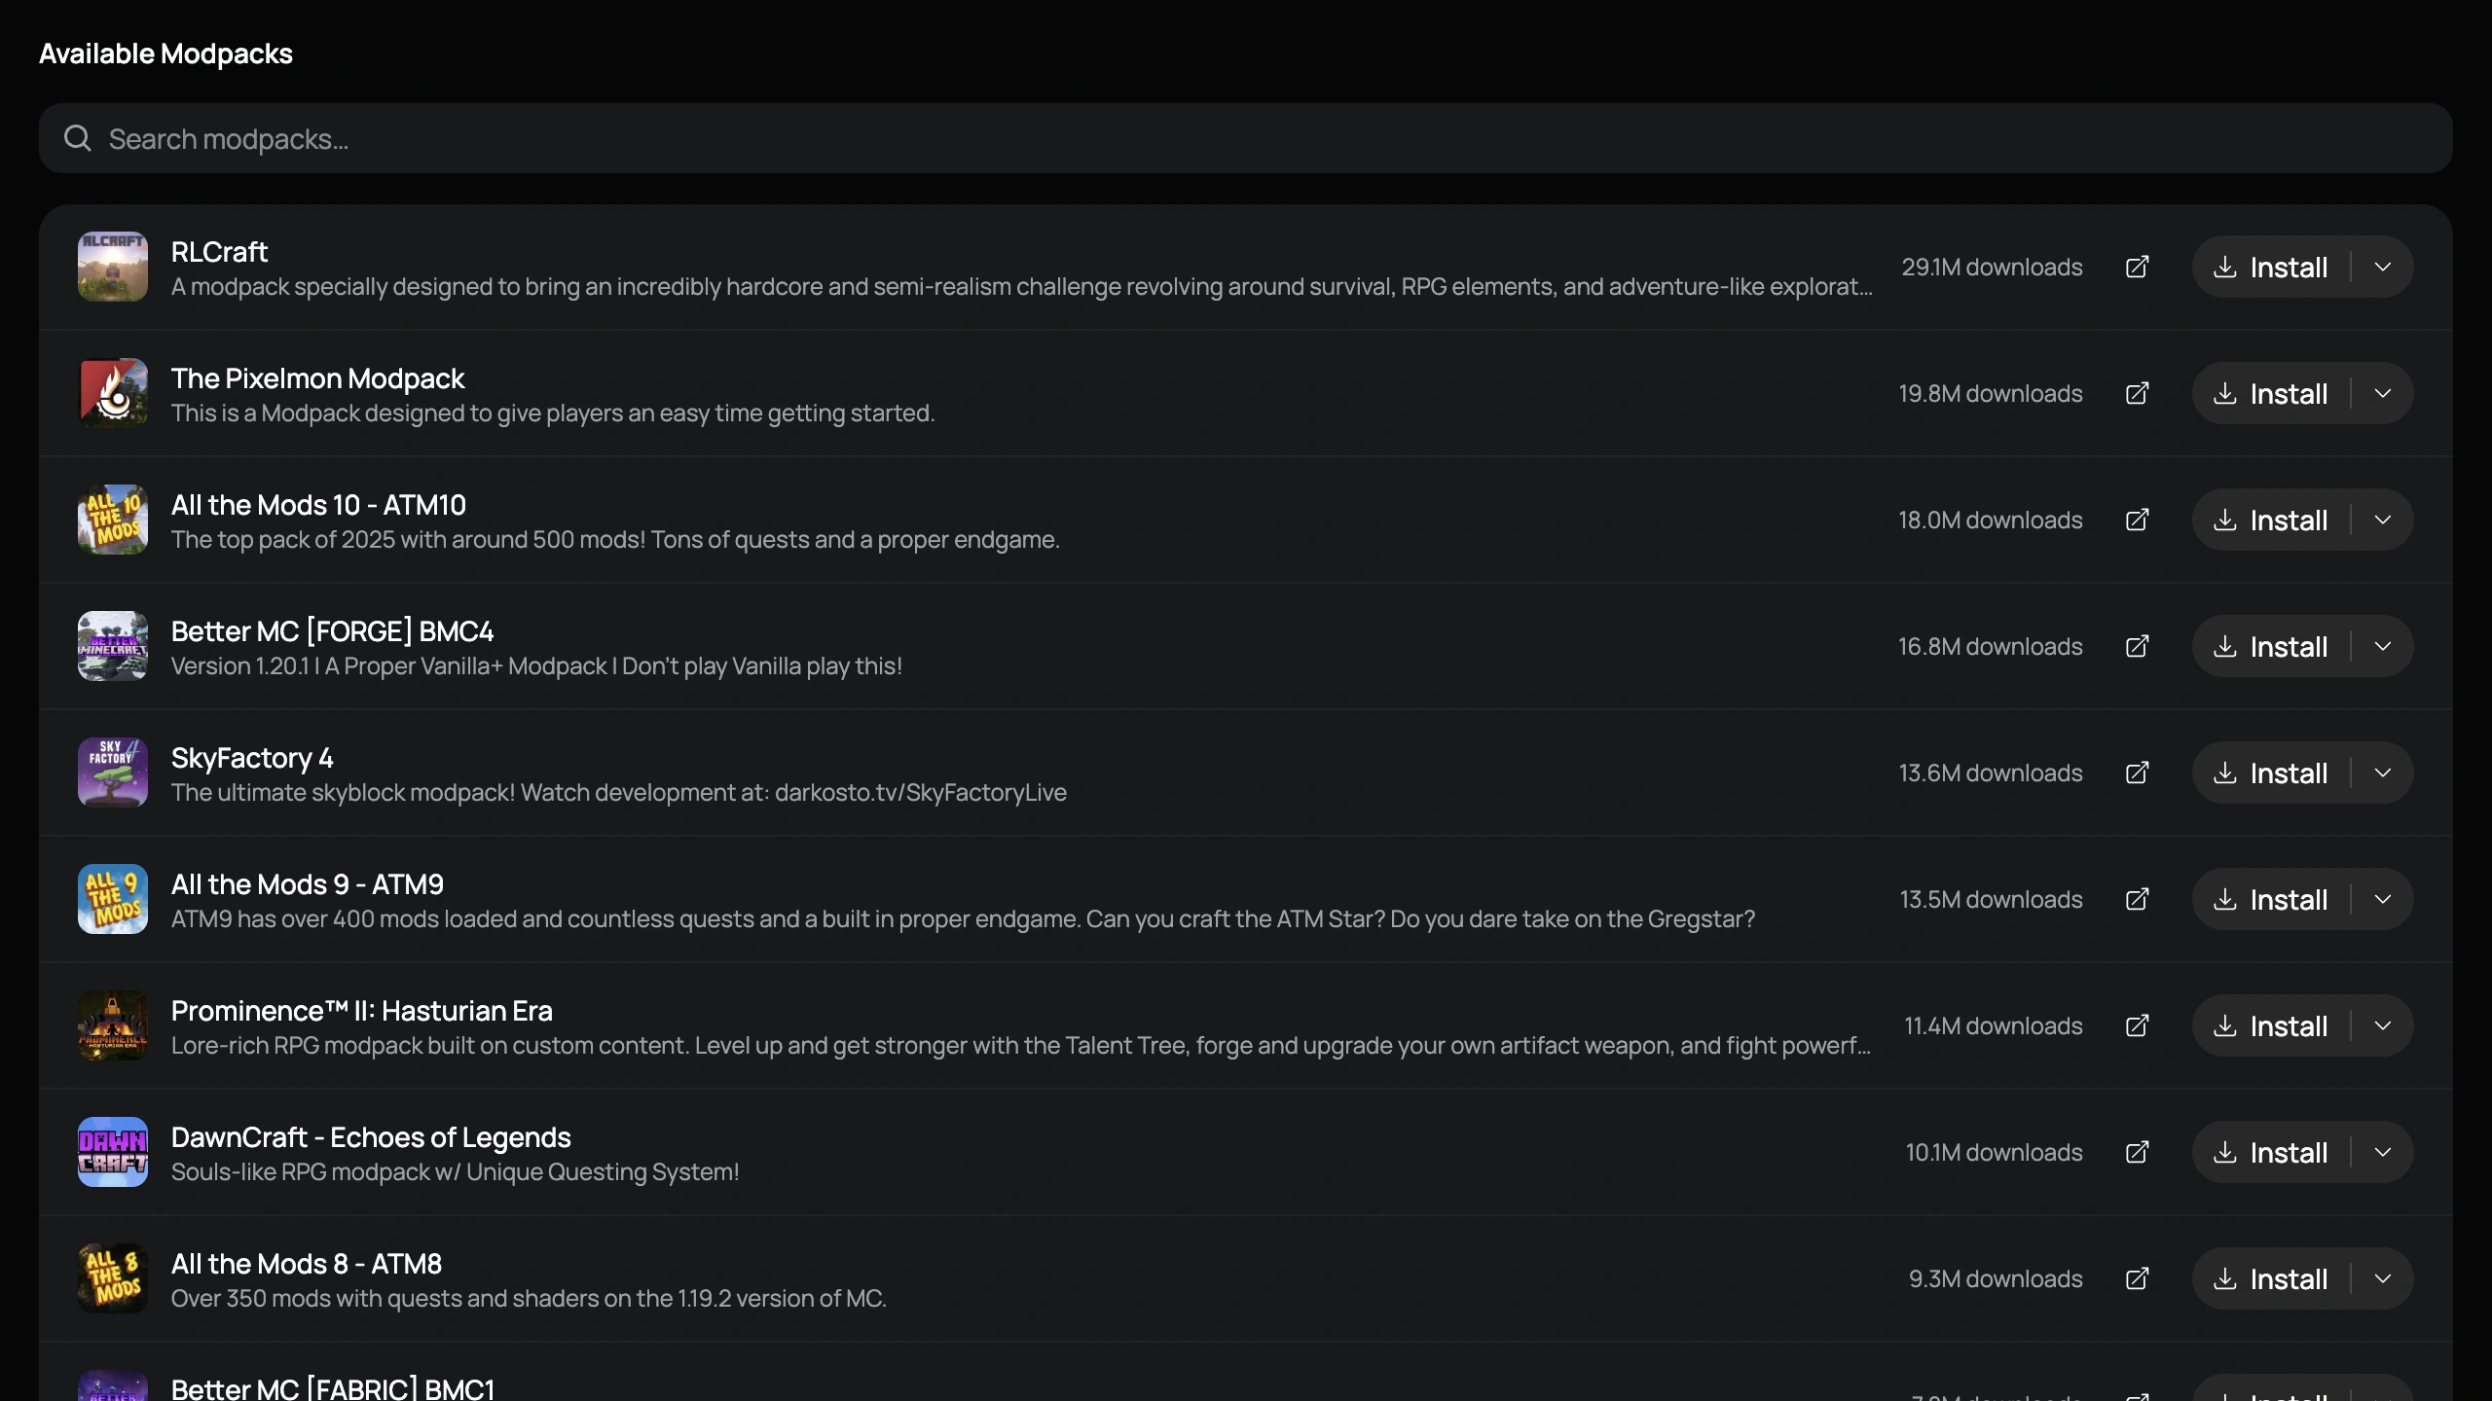Select All the Mods 9 - ATM9 title
Viewport: 2492px width, 1401px height.
pos(308,884)
